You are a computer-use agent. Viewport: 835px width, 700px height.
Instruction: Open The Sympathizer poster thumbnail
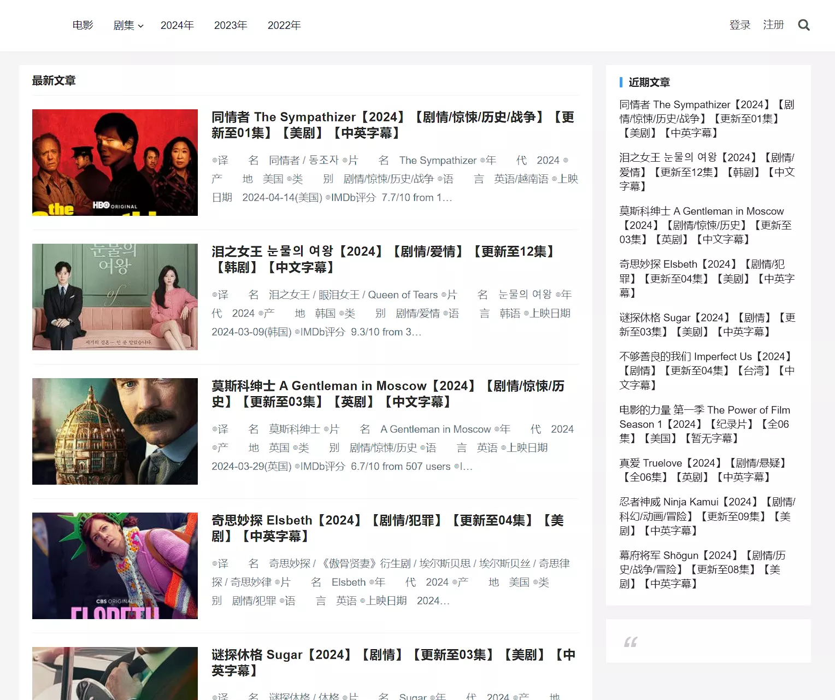click(x=115, y=162)
